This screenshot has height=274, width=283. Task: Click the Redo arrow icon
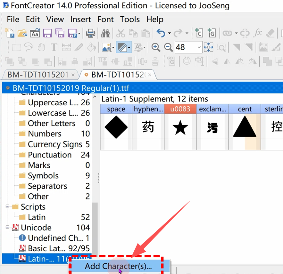coord(178,33)
